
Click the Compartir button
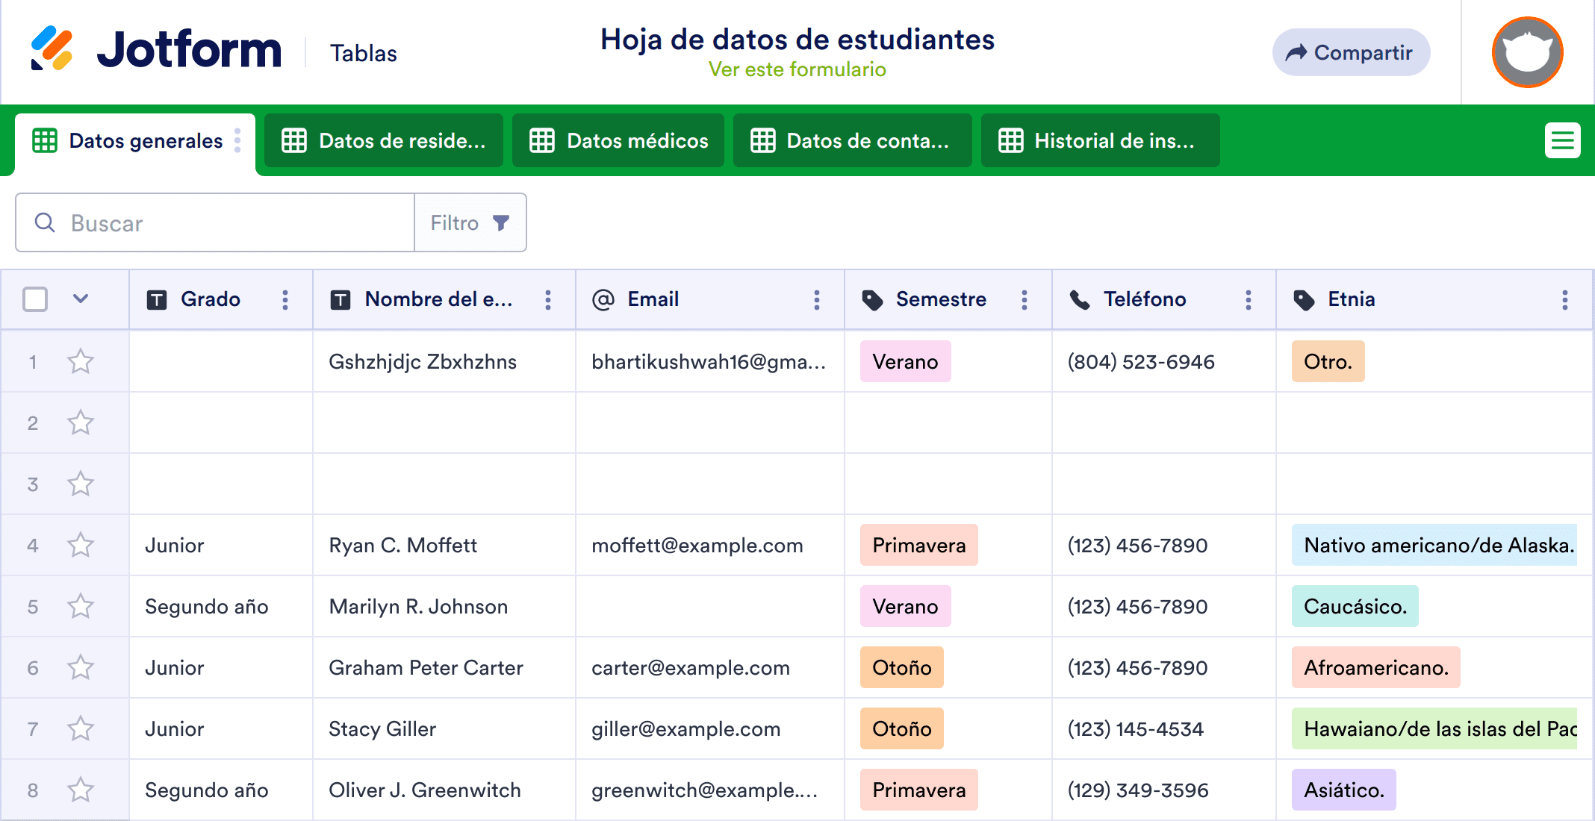1351,52
